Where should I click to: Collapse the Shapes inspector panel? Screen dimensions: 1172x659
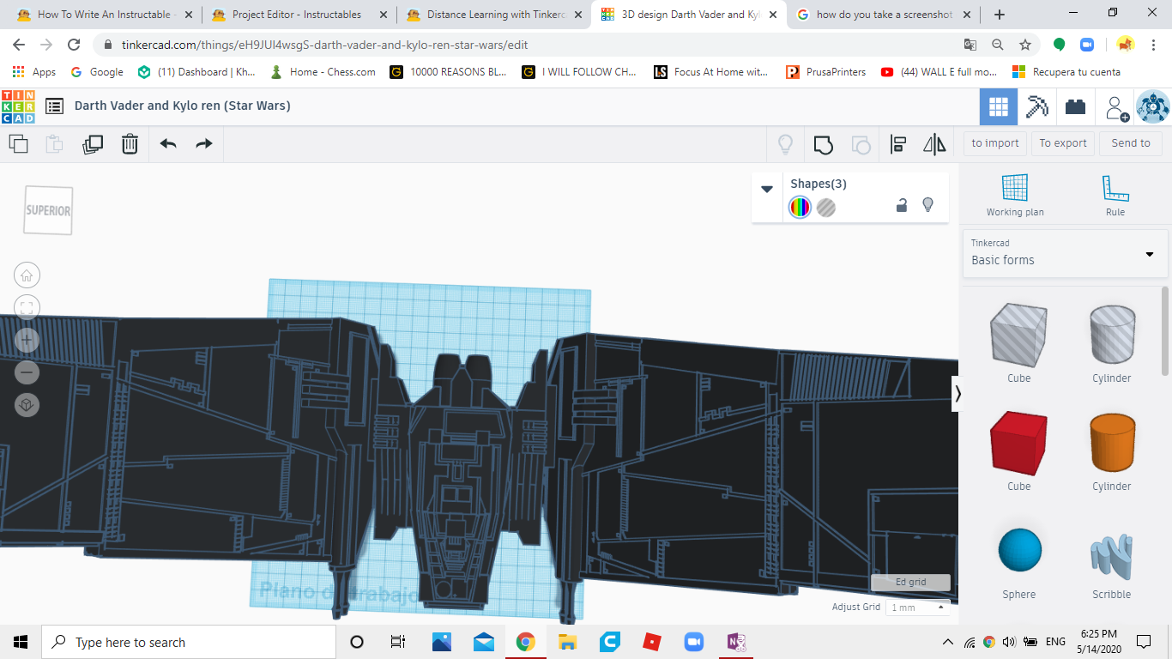point(767,190)
